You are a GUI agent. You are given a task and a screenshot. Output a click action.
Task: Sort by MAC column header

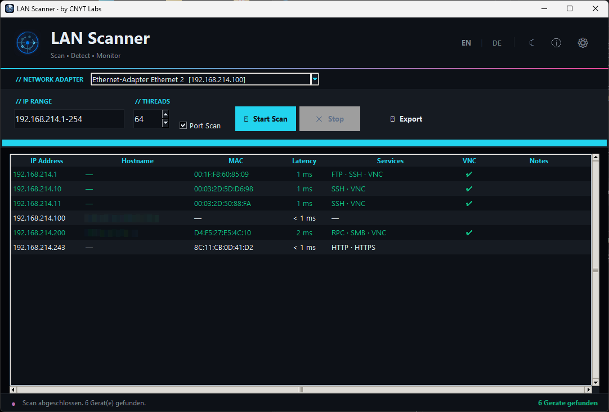236,161
